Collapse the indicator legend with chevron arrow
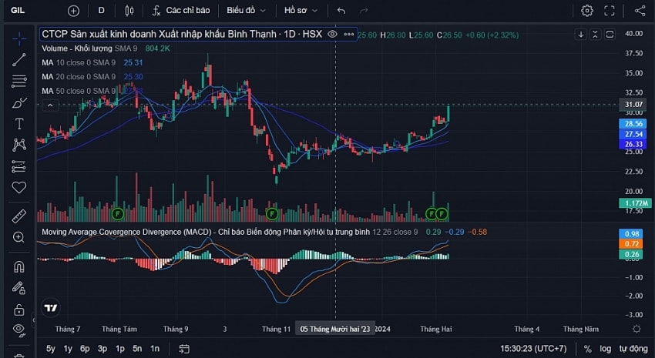Screen dimensions: 655x358 click(50, 105)
